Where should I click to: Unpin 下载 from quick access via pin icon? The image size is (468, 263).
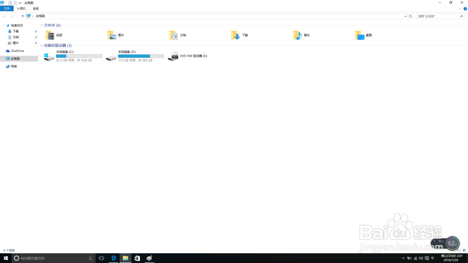tap(36, 31)
